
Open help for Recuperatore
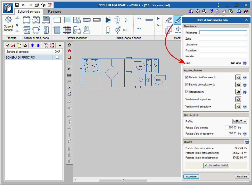245,92
